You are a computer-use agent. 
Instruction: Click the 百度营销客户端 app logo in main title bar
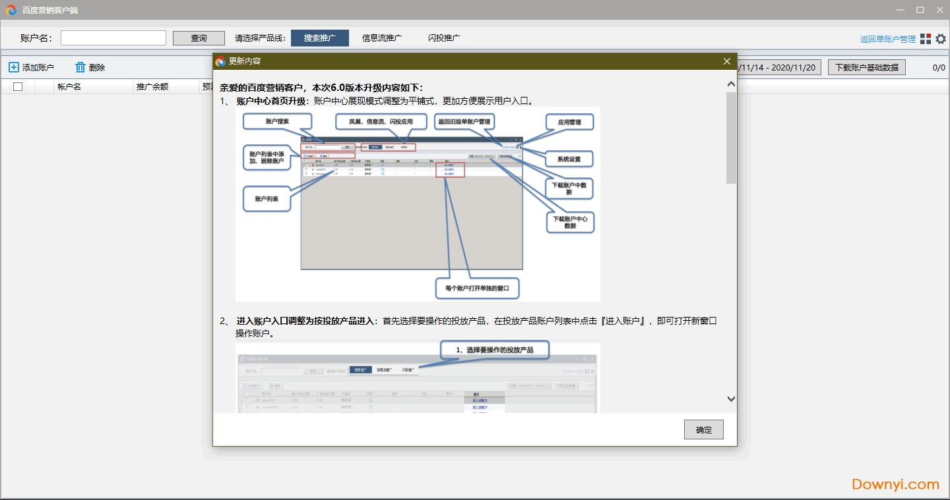pyautogui.click(x=11, y=10)
